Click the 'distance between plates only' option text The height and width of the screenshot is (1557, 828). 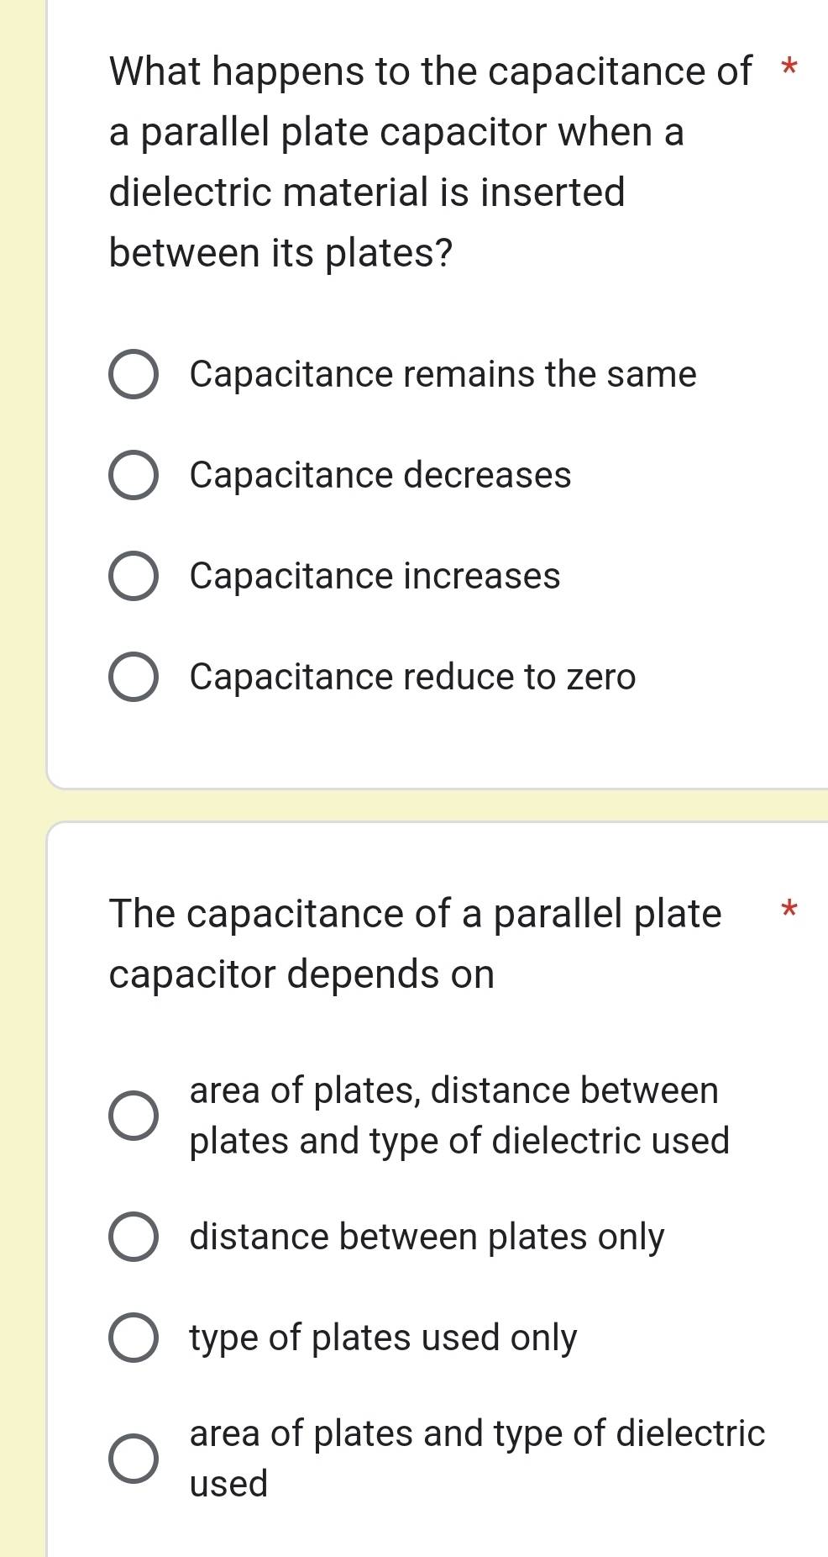(427, 1237)
